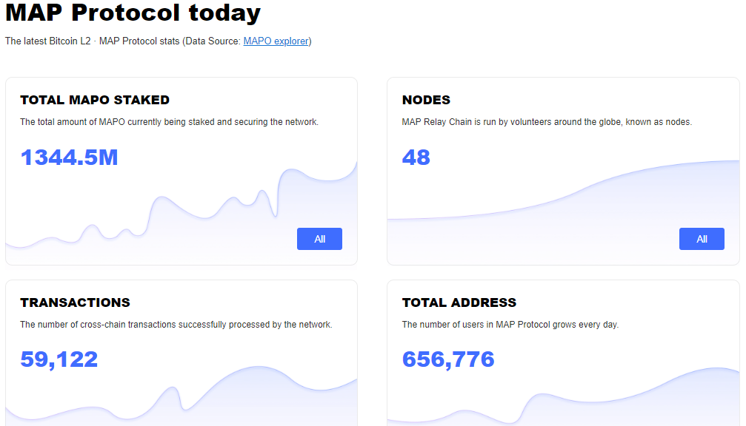Click All button in Total MAPO Staked card
746x426 pixels.
tap(319, 239)
